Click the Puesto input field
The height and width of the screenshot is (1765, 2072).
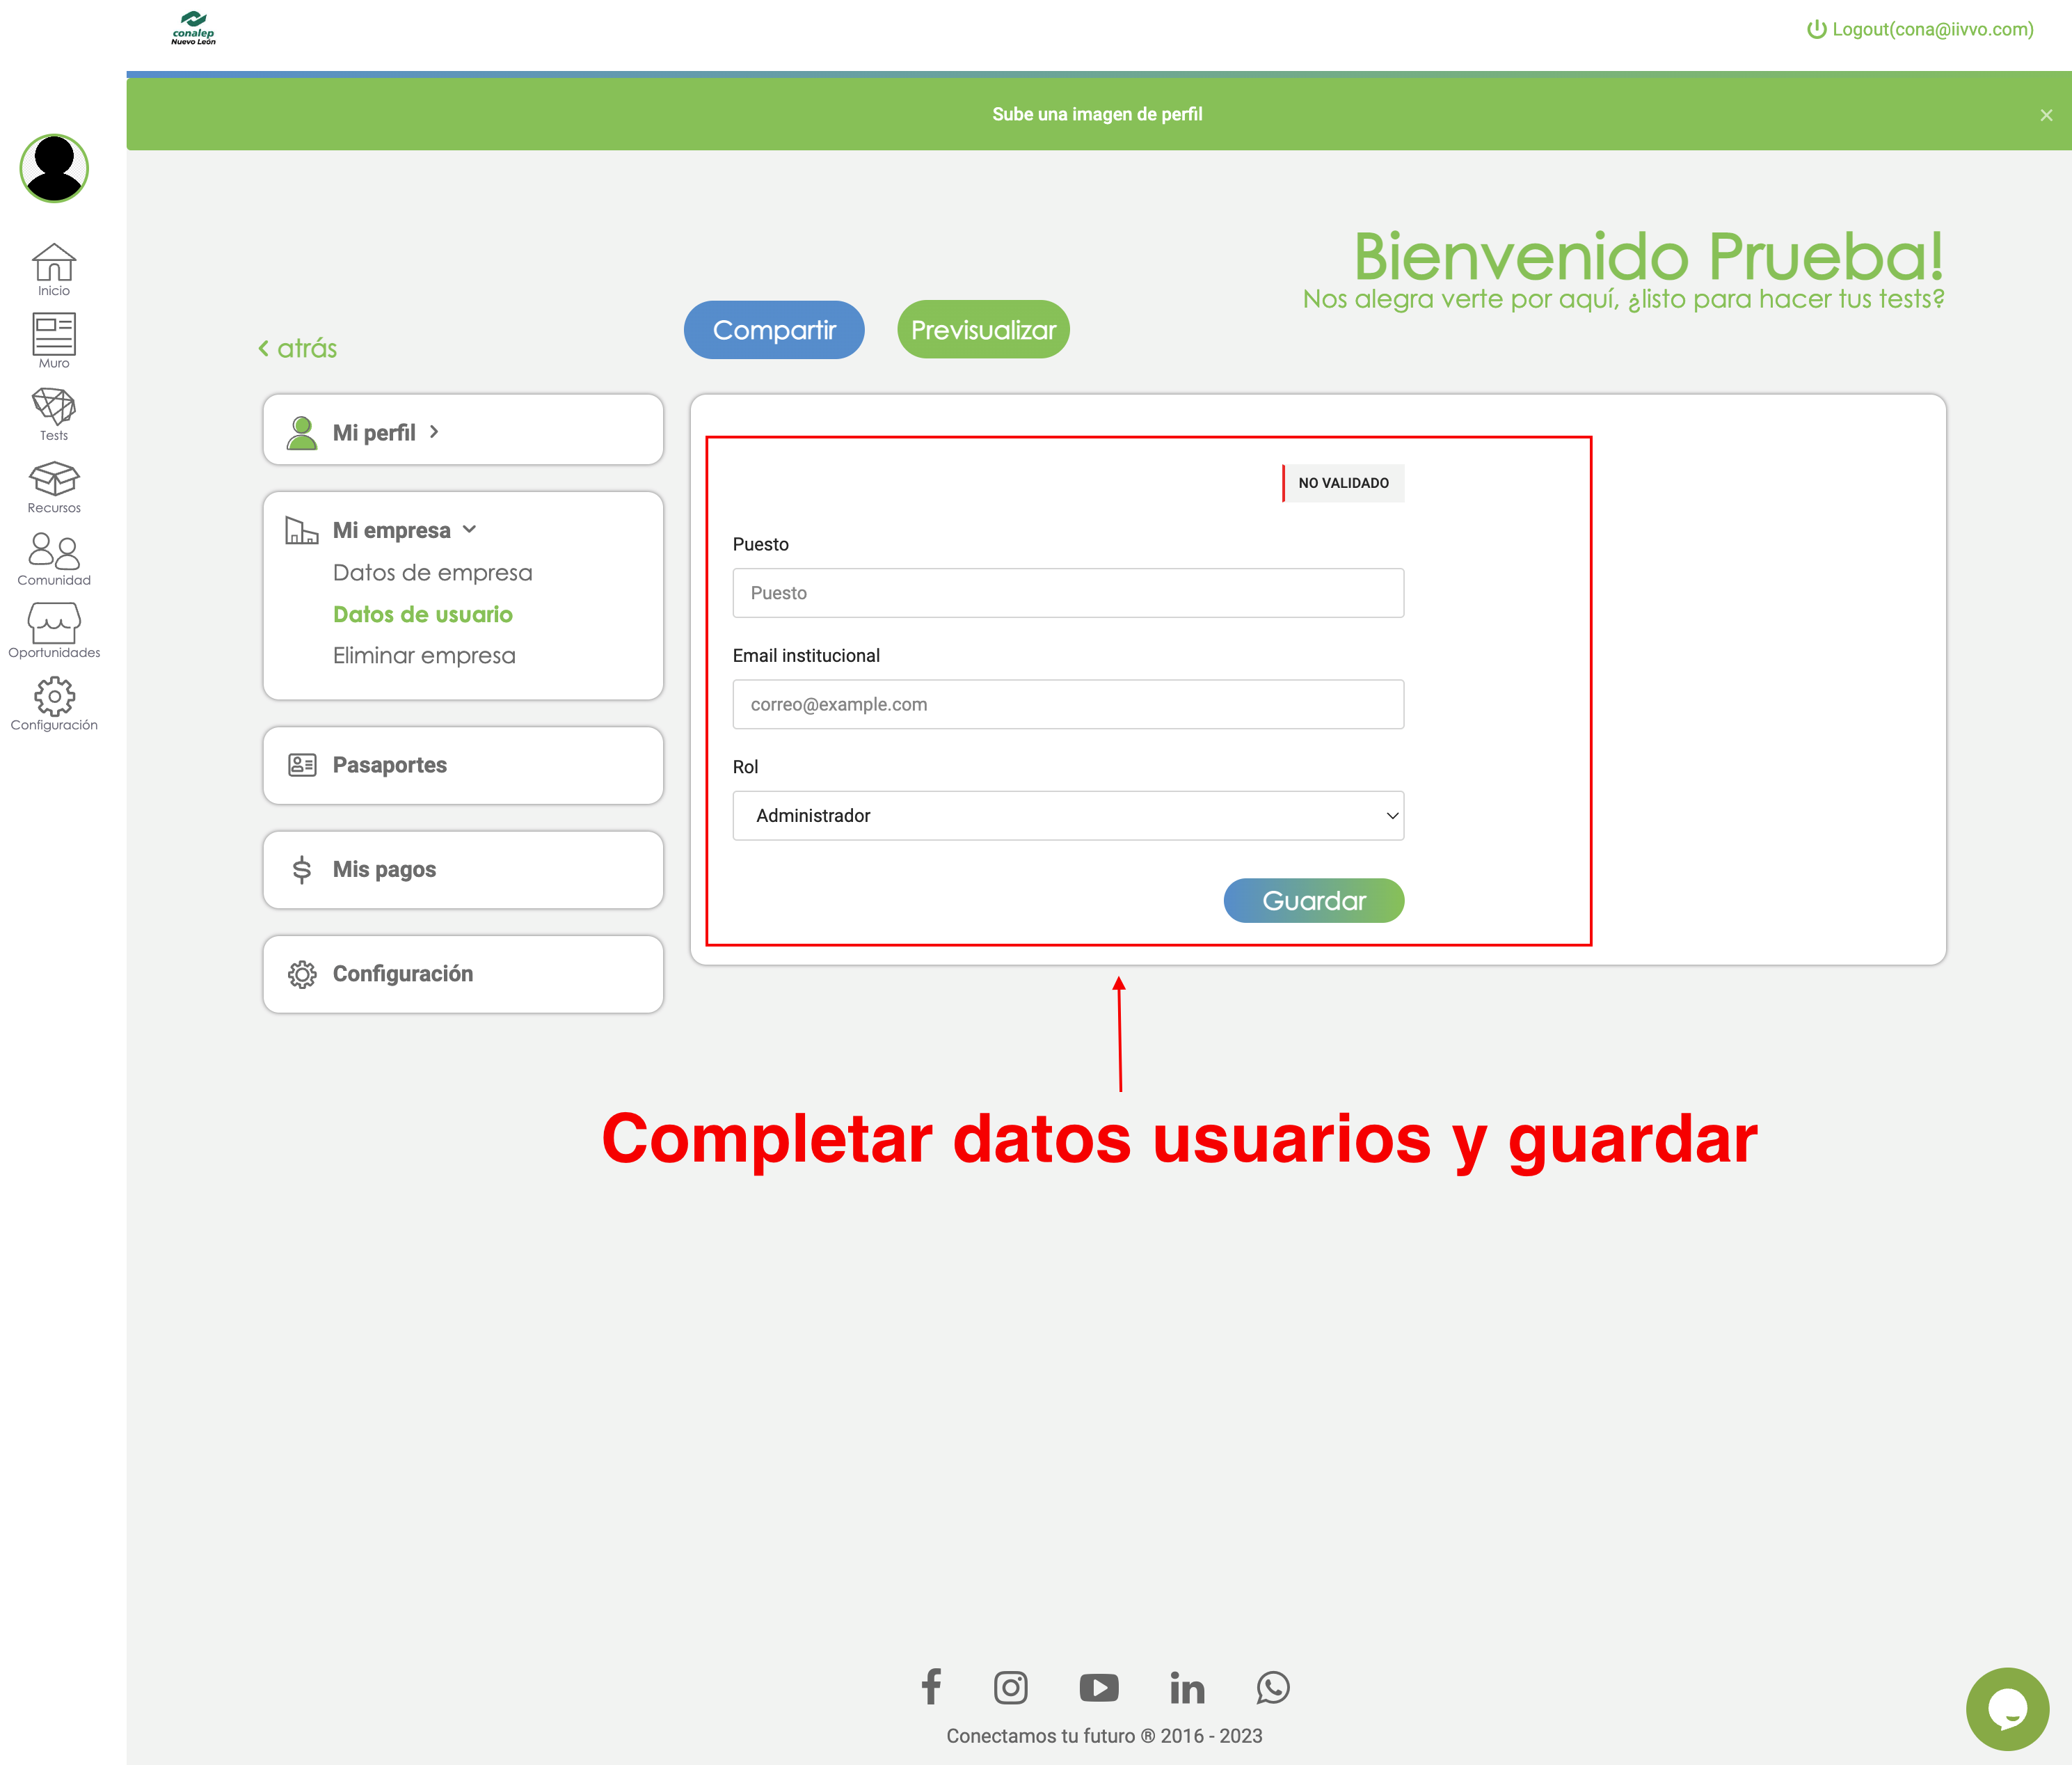1068,594
